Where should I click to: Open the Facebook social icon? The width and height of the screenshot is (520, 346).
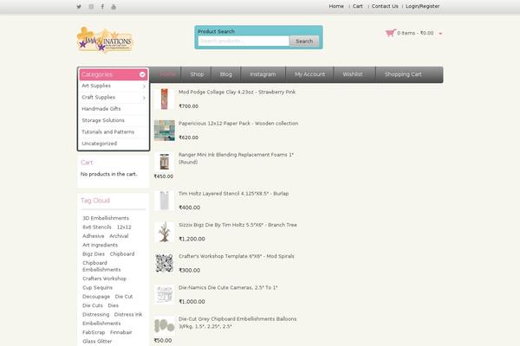point(102,7)
